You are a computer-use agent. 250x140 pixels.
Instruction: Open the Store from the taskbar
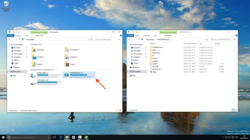(73, 137)
